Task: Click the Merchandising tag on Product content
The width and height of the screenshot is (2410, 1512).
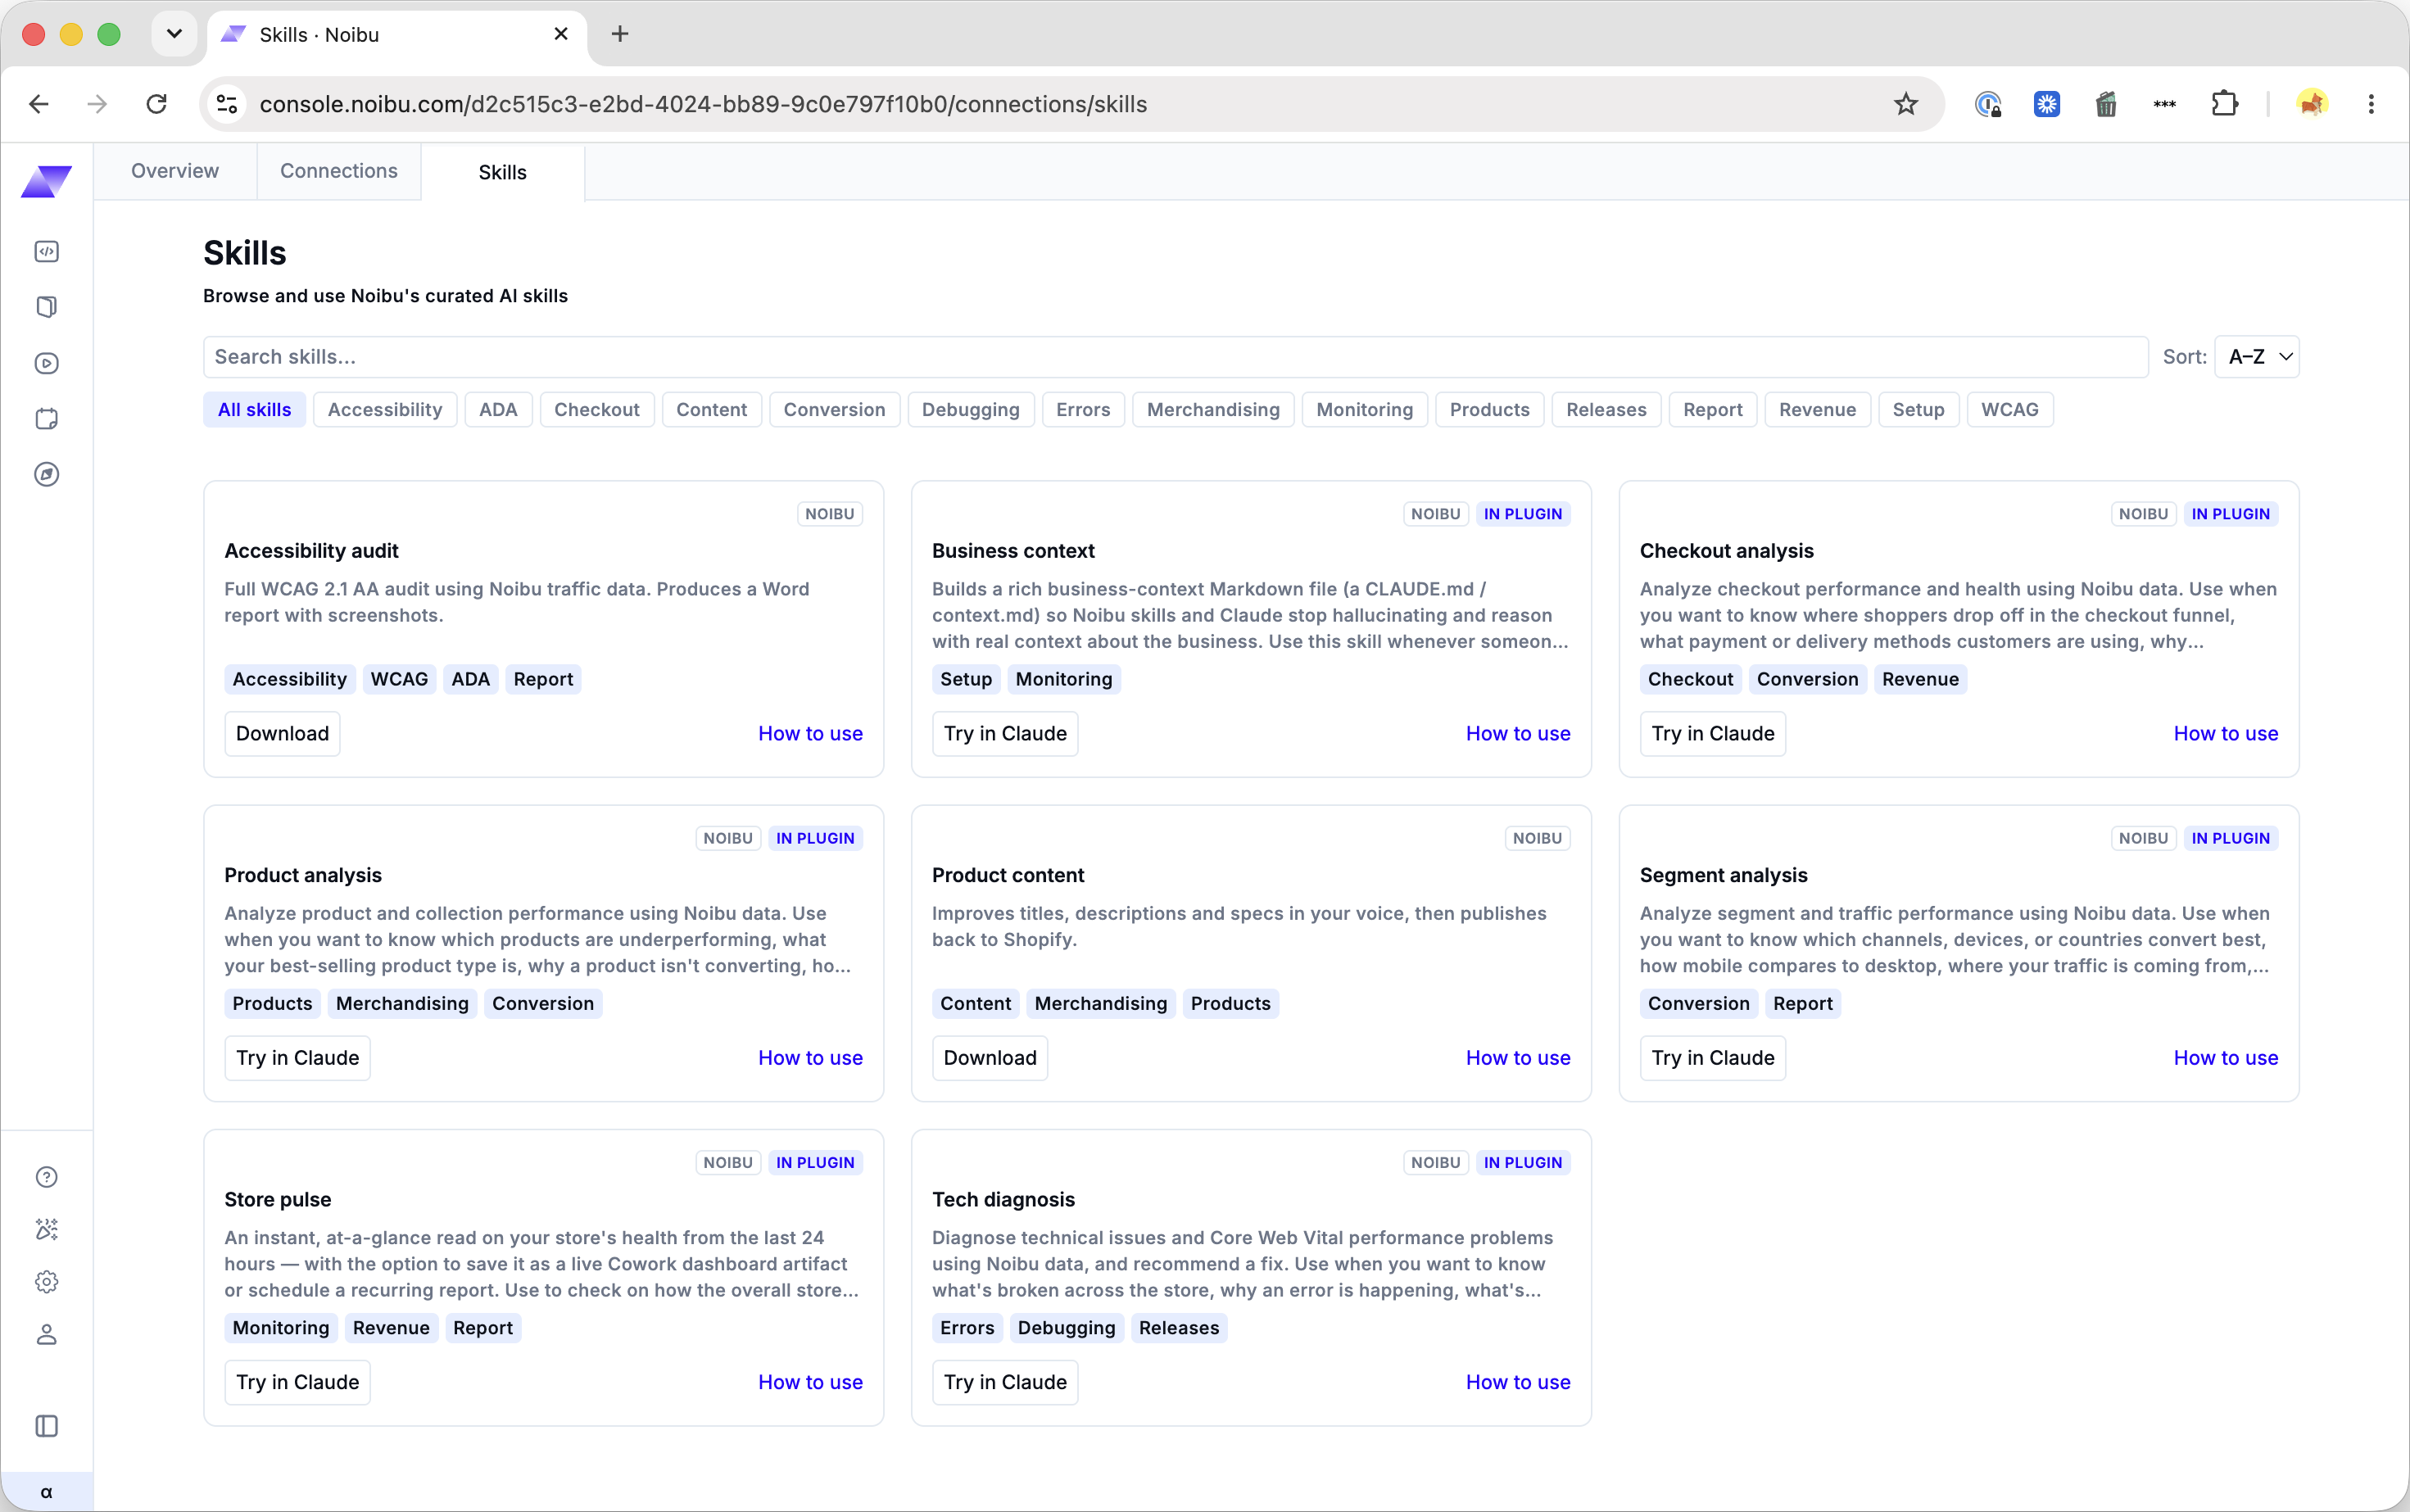Action: pos(1101,1003)
